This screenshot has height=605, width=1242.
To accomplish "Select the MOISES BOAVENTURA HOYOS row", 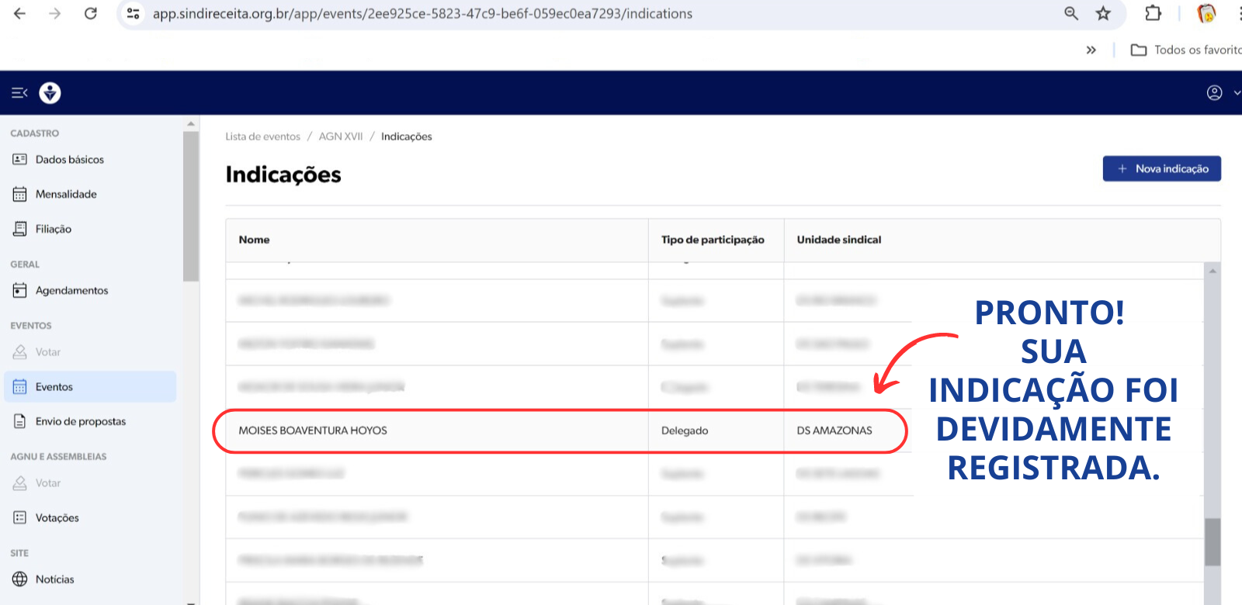I will pos(313,430).
